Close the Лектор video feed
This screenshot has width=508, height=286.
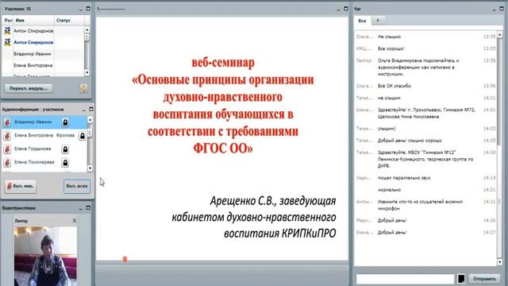[x=74, y=221]
